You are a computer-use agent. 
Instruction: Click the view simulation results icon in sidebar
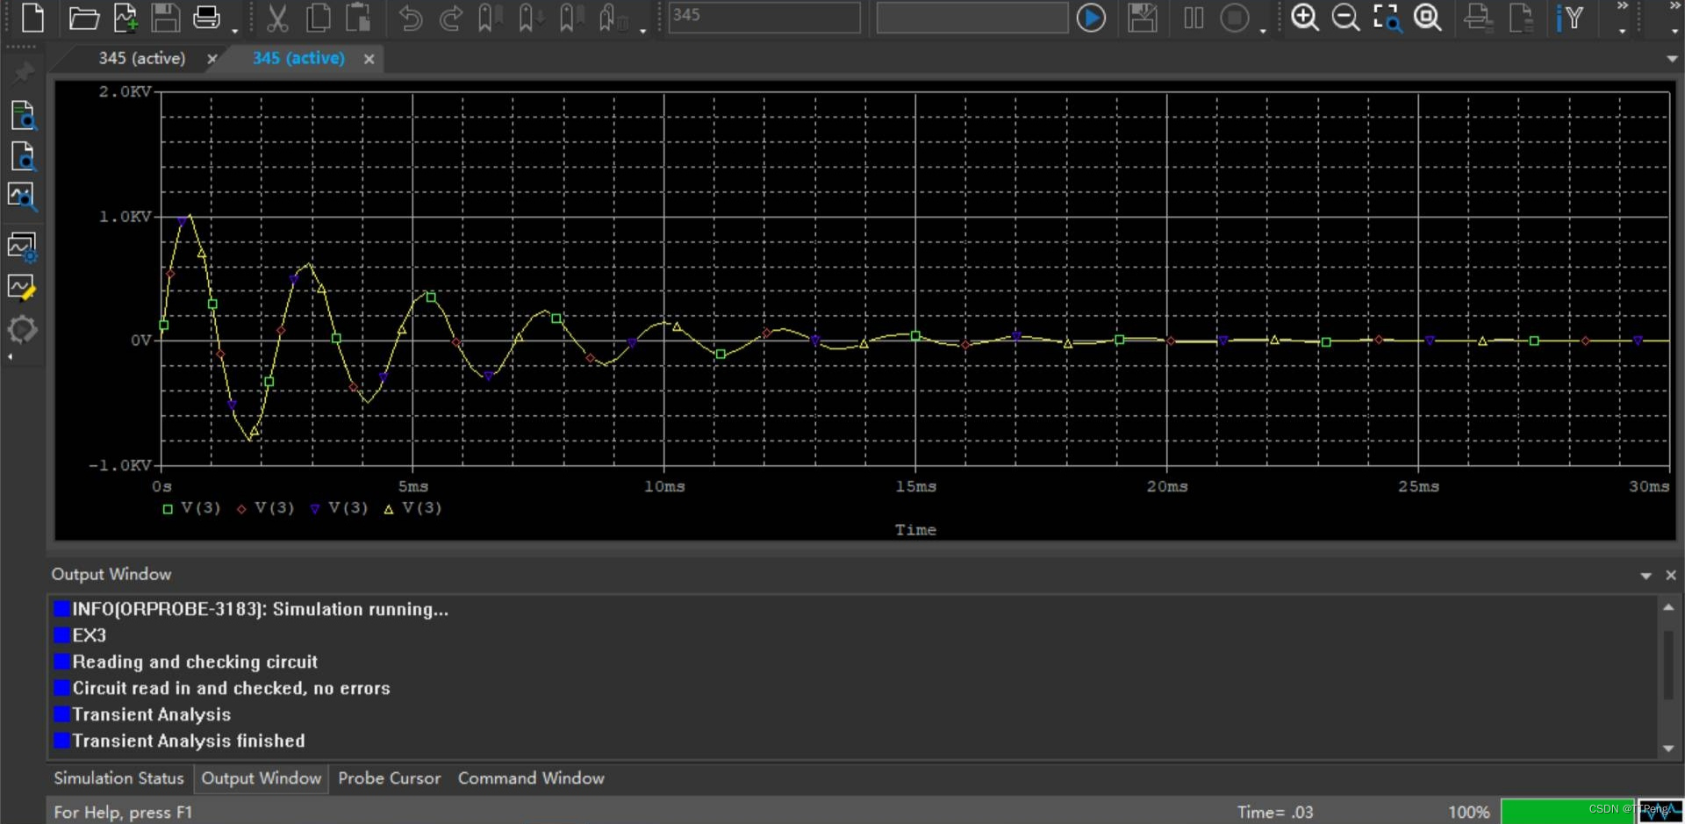pyautogui.click(x=23, y=197)
